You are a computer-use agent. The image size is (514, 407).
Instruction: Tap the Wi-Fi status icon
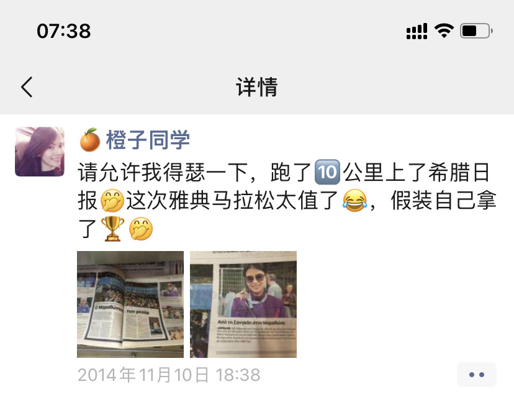coord(444,31)
